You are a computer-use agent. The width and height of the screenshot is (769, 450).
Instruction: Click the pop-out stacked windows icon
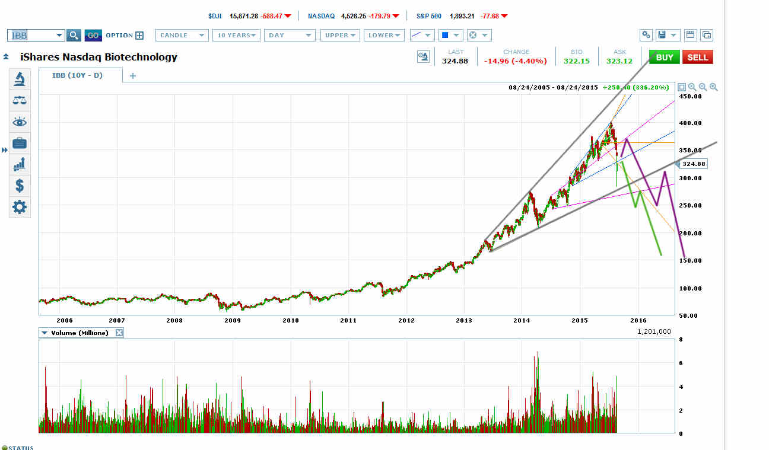[707, 35]
